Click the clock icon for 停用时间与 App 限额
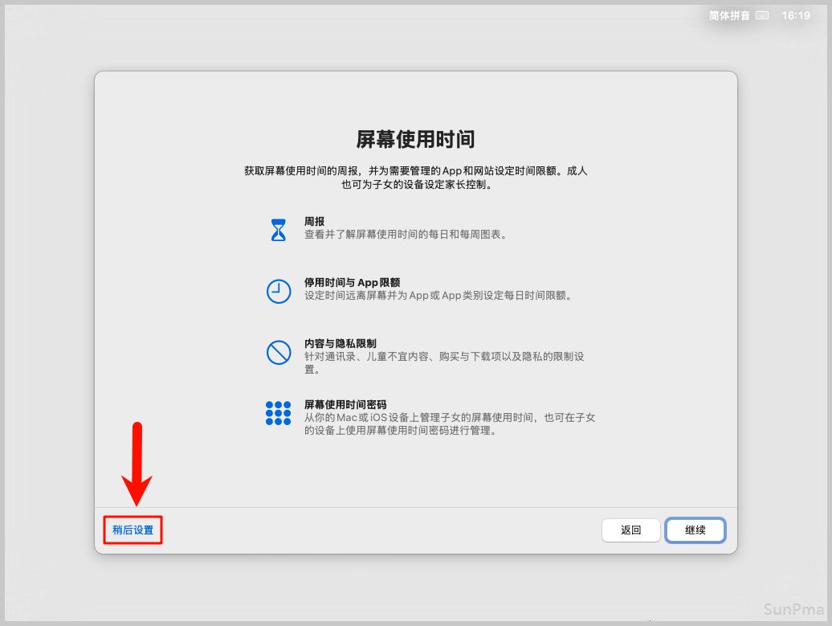832x626 pixels. coord(278,291)
